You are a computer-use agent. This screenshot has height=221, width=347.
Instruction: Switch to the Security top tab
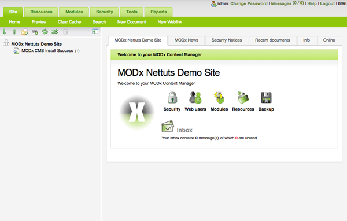(105, 12)
